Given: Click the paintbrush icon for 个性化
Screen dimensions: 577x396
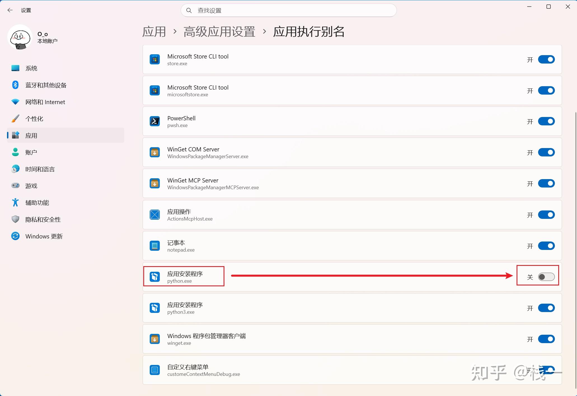Looking at the screenshot, I should tap(15, 119).
